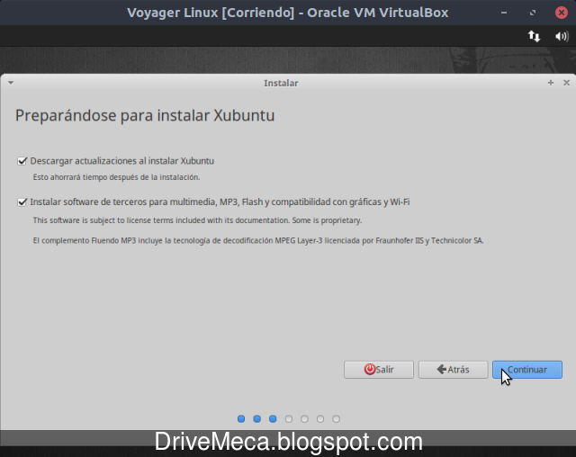Image resolution: width=576 pixels, height=457 pixels.
Task: Open the volume speaker icon in panel
Action: click(x=562, y=36)
